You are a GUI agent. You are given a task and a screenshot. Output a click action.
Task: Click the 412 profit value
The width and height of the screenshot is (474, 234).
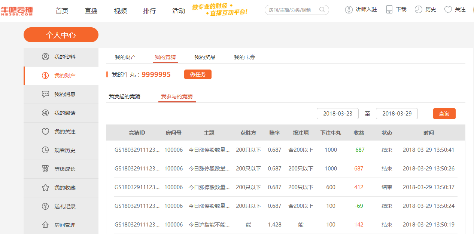[x=359, y=187]
